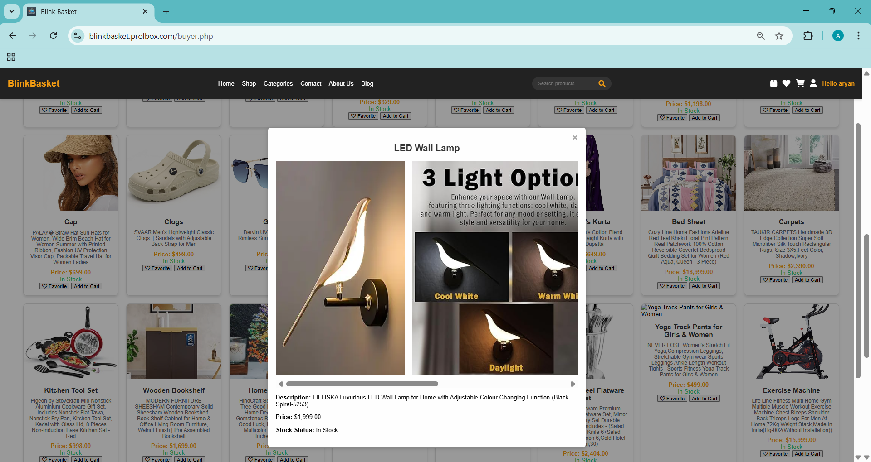Open the Categories menu item
This screenshot has width=871, height=462.
click(x=278, y=83)
